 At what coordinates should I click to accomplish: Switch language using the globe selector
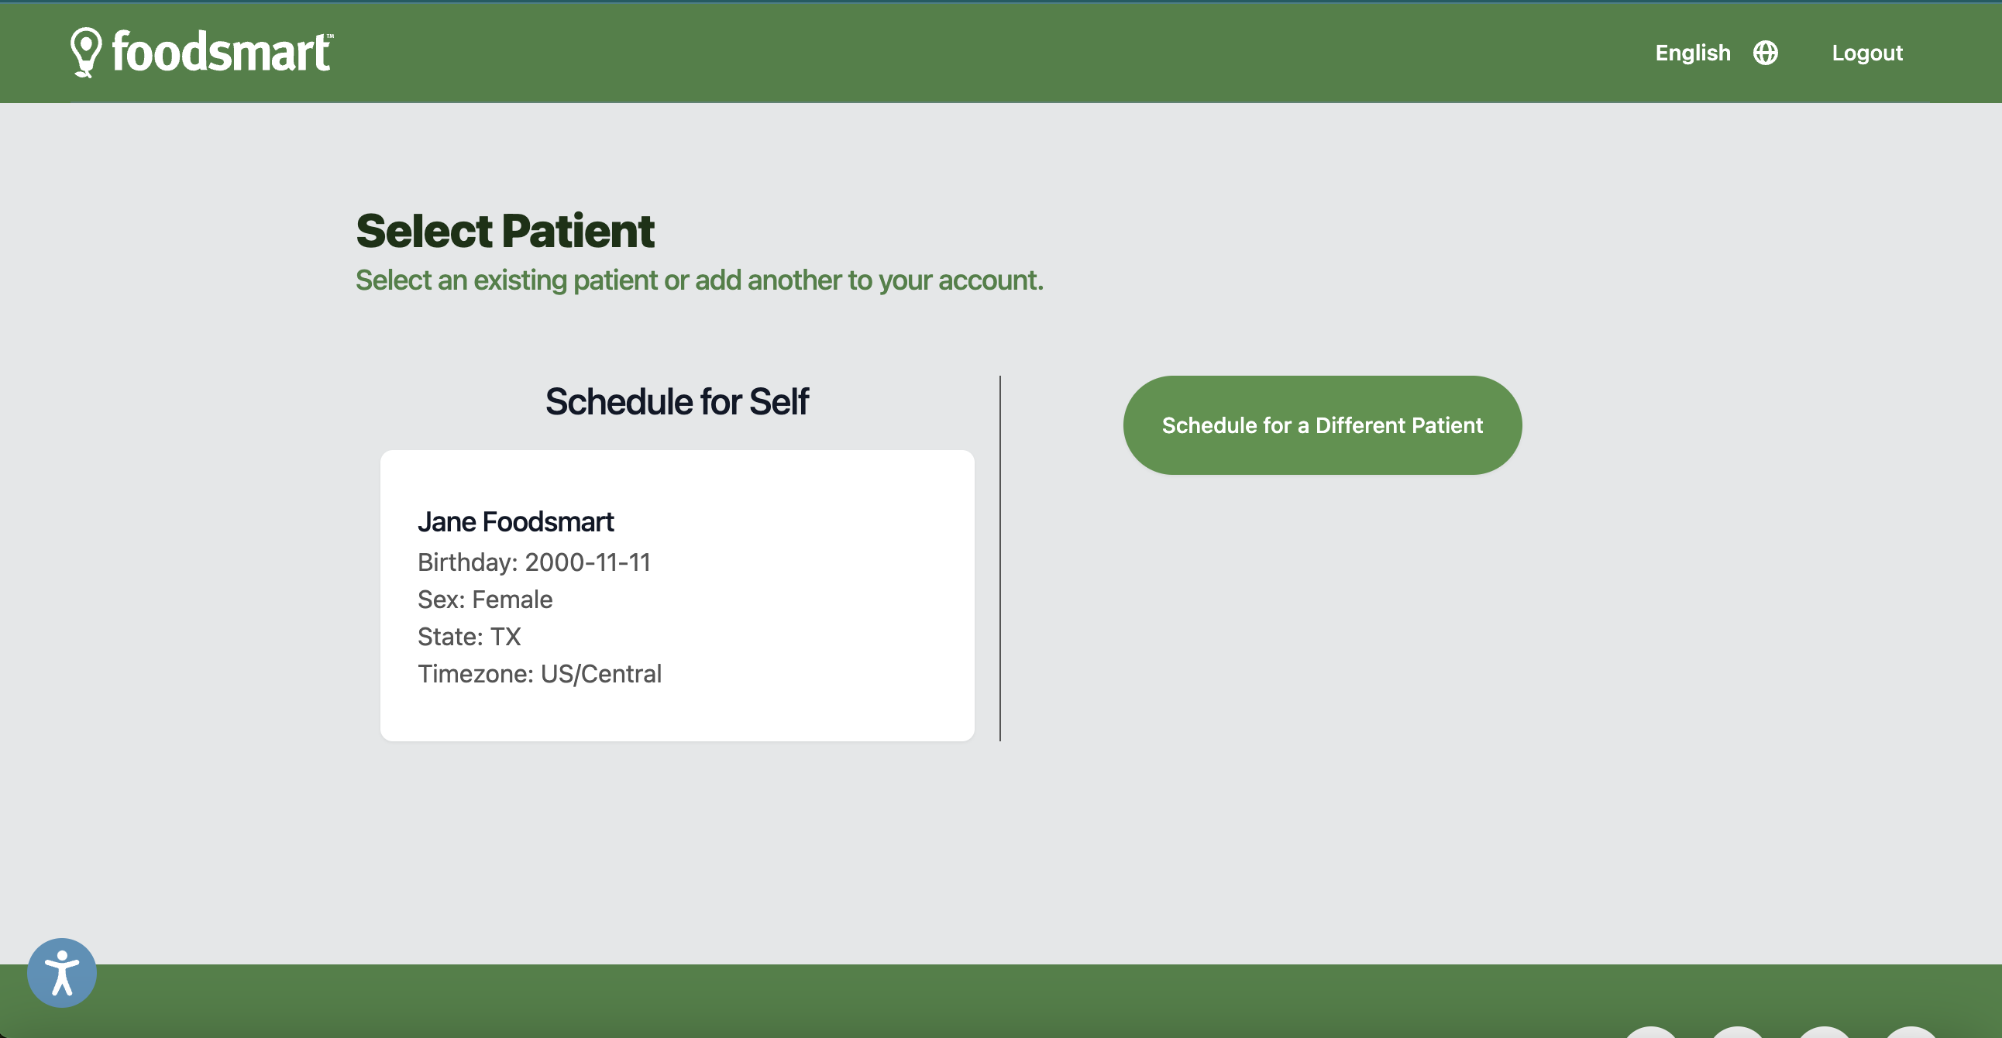tap(1765, 52)
